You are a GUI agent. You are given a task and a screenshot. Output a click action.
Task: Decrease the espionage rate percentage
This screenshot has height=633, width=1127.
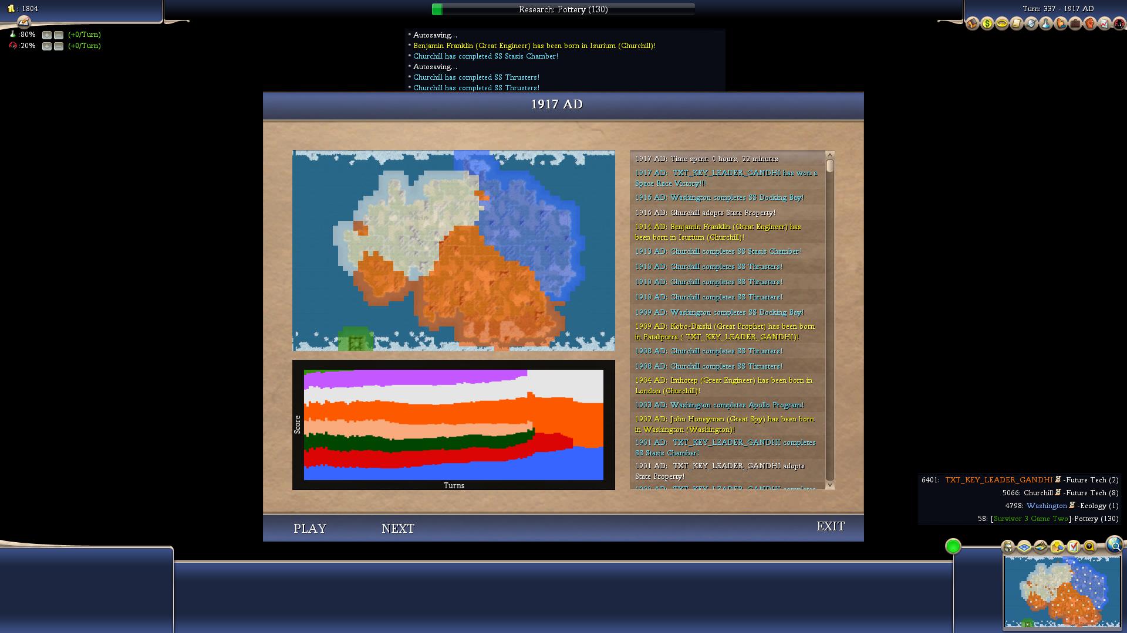point(59,46)
